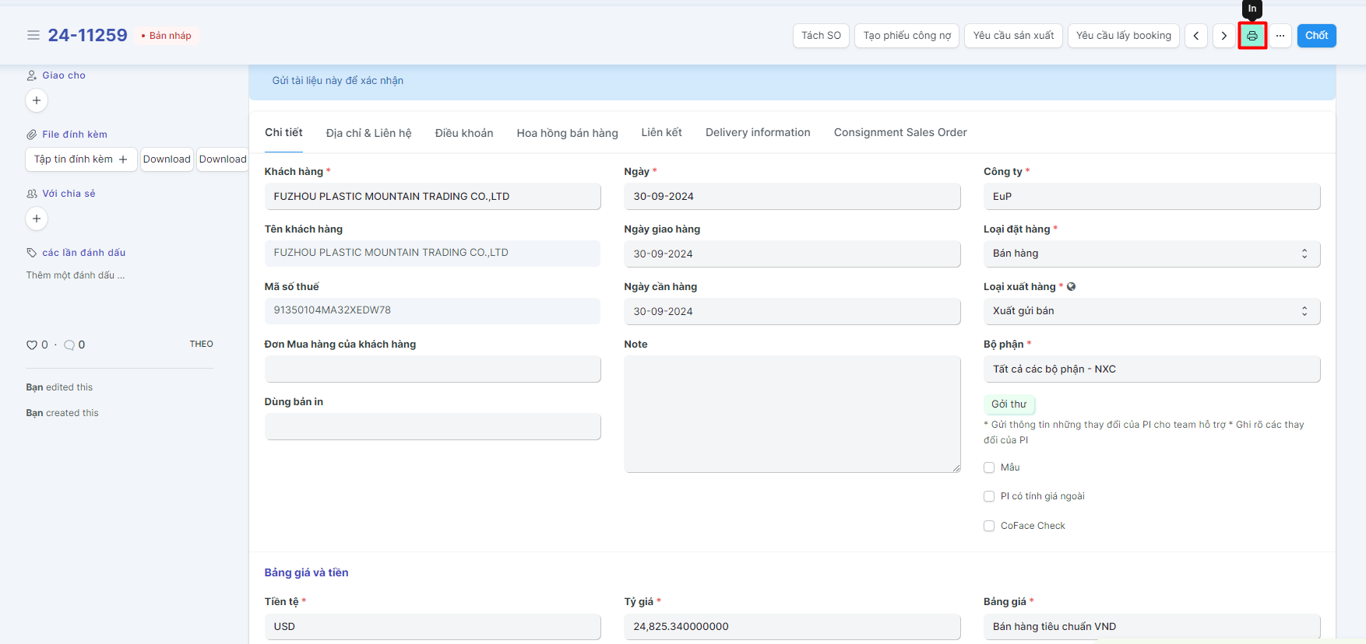
Task: Add a user under Với chia sẻ
Action: (37, 219)
